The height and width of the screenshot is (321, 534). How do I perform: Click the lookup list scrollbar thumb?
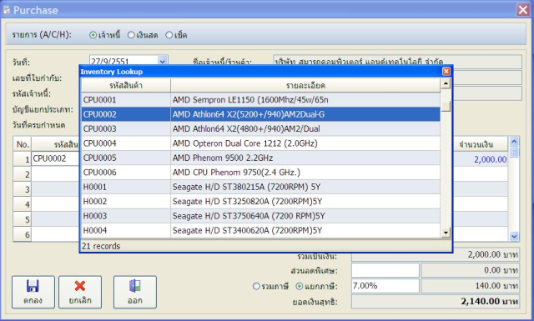pos(446,107)
